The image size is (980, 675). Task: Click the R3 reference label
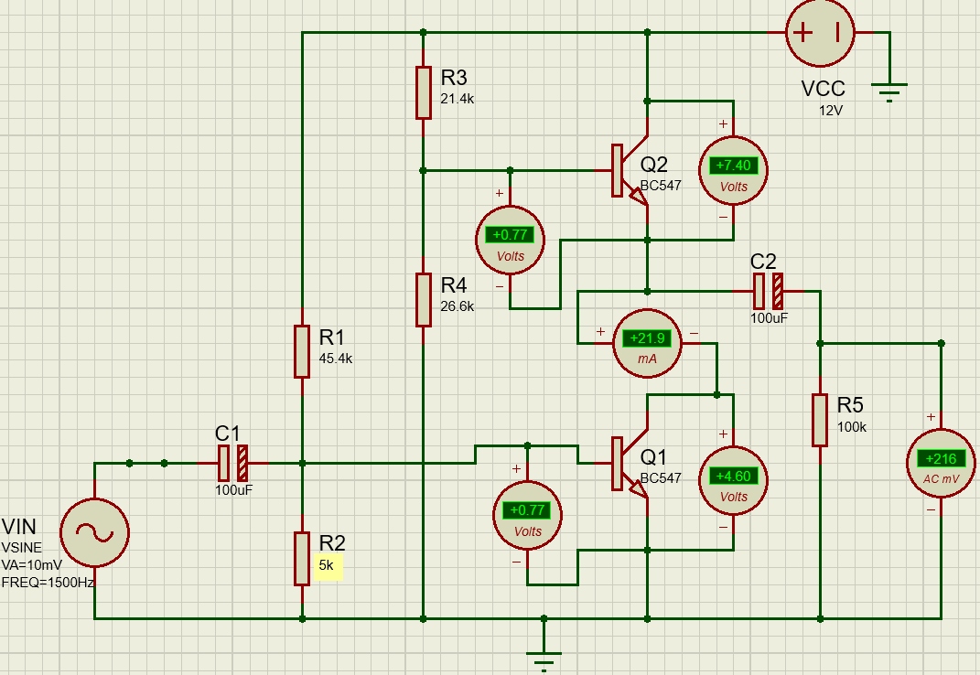[454, 78]
